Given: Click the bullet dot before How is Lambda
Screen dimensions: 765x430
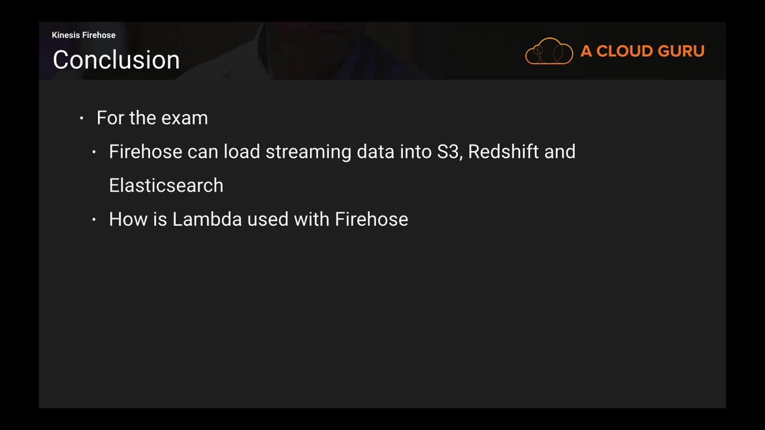Looking at the screenshot, I should (94, 220).
